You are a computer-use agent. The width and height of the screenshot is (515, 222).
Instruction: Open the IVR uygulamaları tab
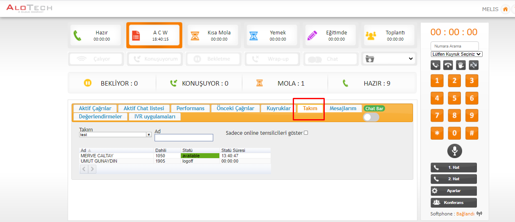tap(155, 117)
